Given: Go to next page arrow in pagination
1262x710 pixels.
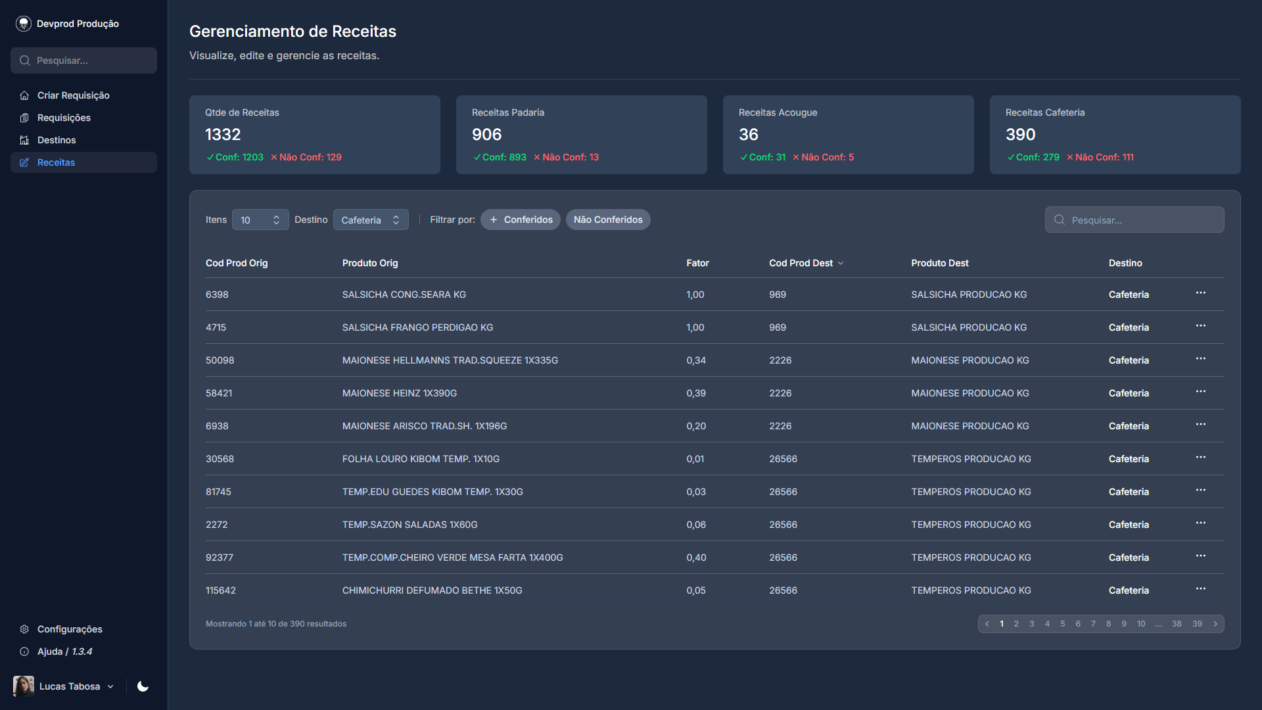Looking at the screenshot, I should pyautogui.click(x=1215, y=624).
